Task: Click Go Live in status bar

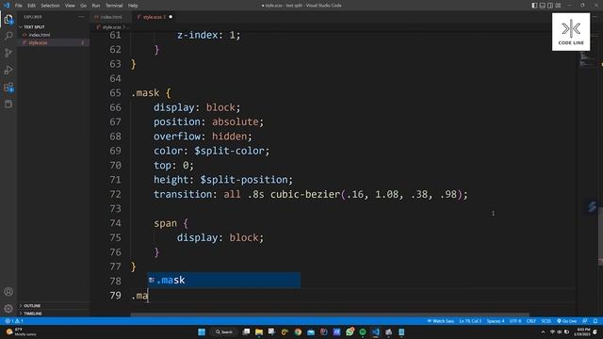Action: (x=567, y=321)
